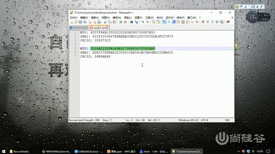Save the recorded macro toolbar icon
Image resolution: width=275 pixels, height=154 pixels.
click(x=222, y=22)
